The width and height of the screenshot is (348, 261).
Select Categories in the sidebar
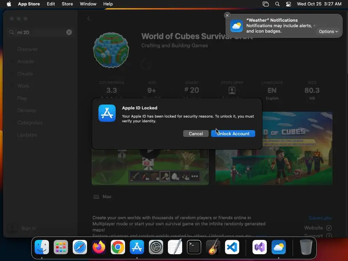coord(30,122)
